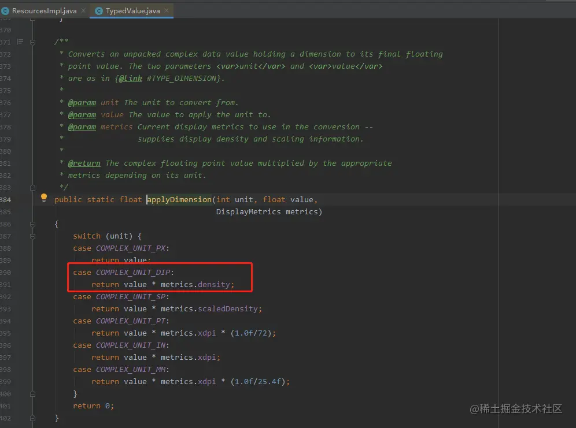Click xdpi in the line with 1.0f/25.4f
This screenshot has width=576, height=428.
207,382
